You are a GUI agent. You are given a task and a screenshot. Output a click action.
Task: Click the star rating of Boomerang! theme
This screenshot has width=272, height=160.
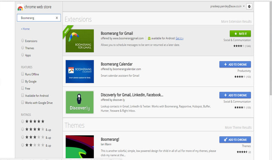pos(242,152)
